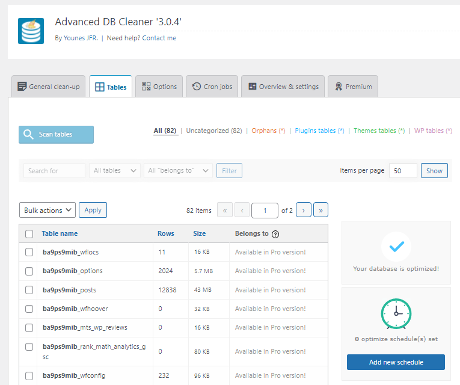Open the All tables dropdown
The width and height of the screenshot is (460, 385).
(115, 170)
